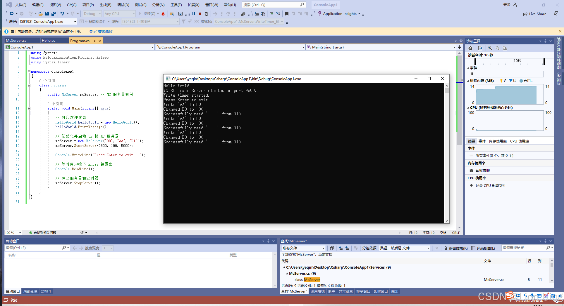Switch to the McServer.cs editor tab

(16, 41)
